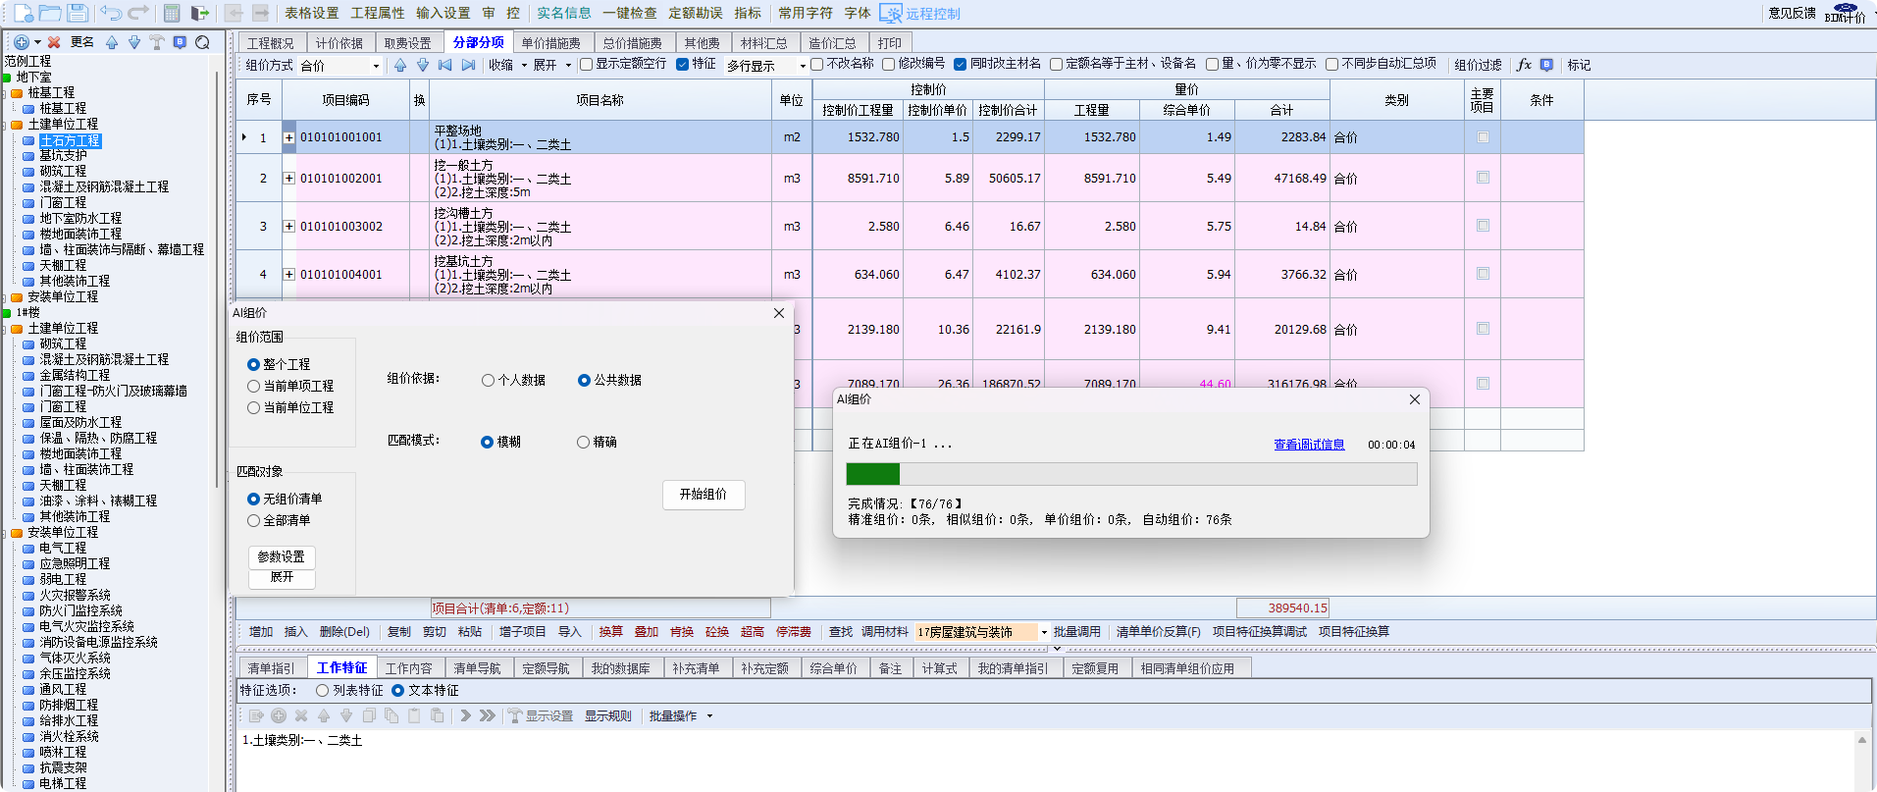The height and width of the screenshot is (792, 1877).
Task: Open the 多行显示 dropdown
Action: [766, 66]
